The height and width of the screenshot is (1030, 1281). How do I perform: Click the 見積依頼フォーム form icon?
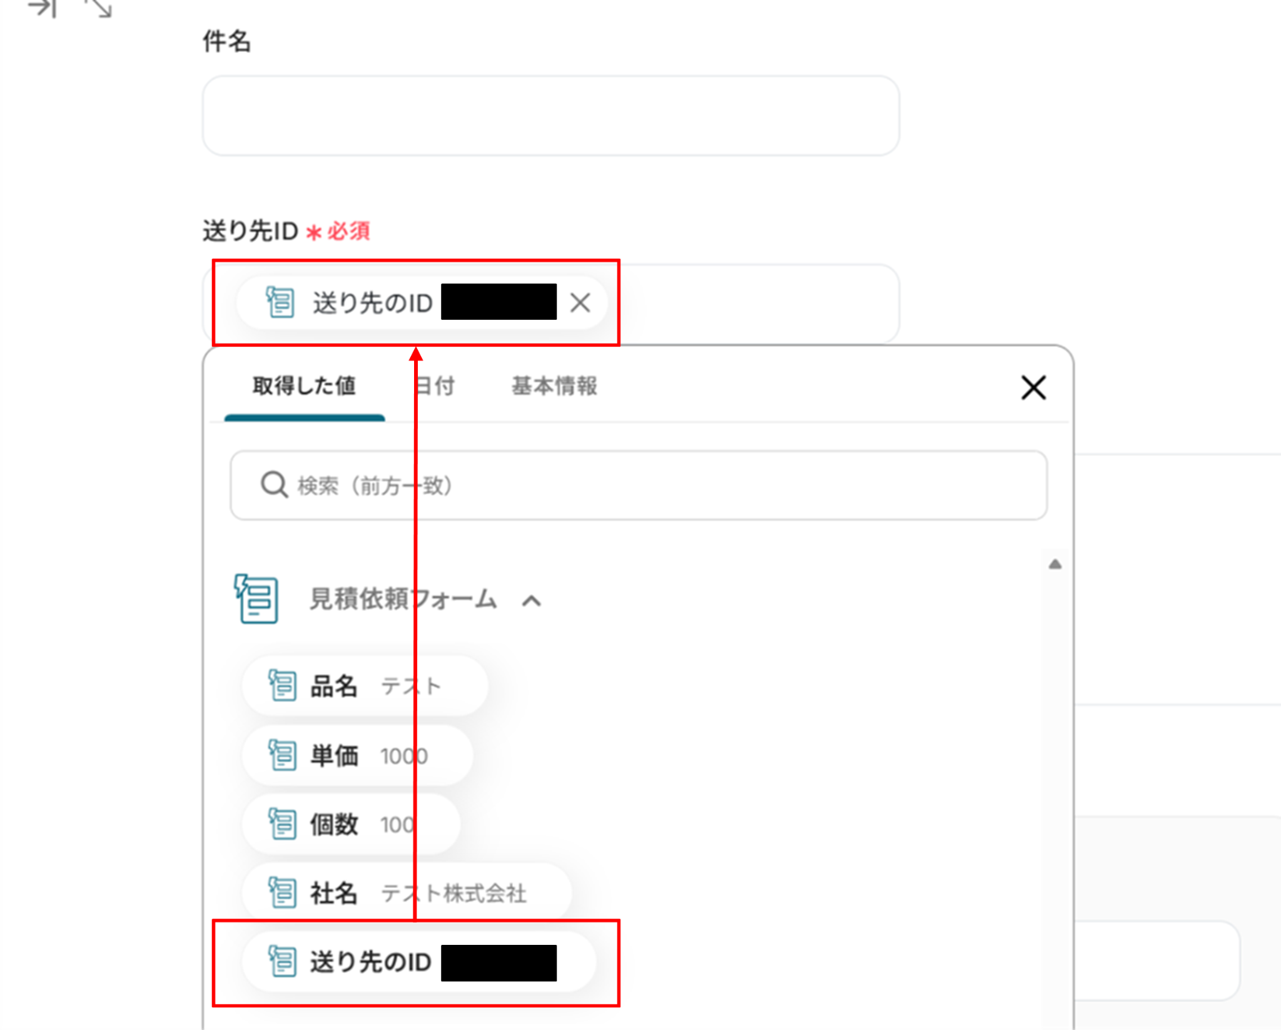pos(256,599)
